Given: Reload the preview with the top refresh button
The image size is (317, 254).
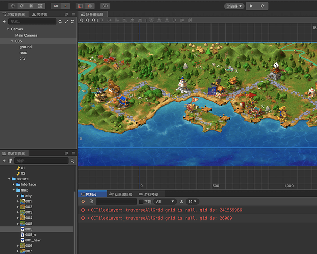Looking at the screenshot, I should tap(262, 6).
